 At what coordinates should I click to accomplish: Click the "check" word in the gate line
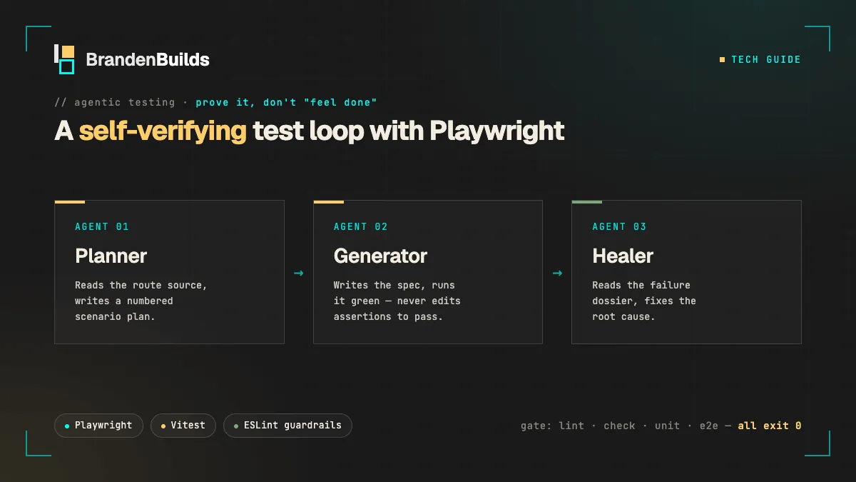[x=619, y=426]
